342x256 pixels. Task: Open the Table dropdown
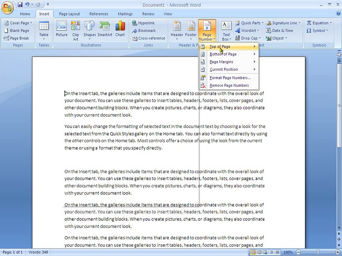[x=44, y=31]
